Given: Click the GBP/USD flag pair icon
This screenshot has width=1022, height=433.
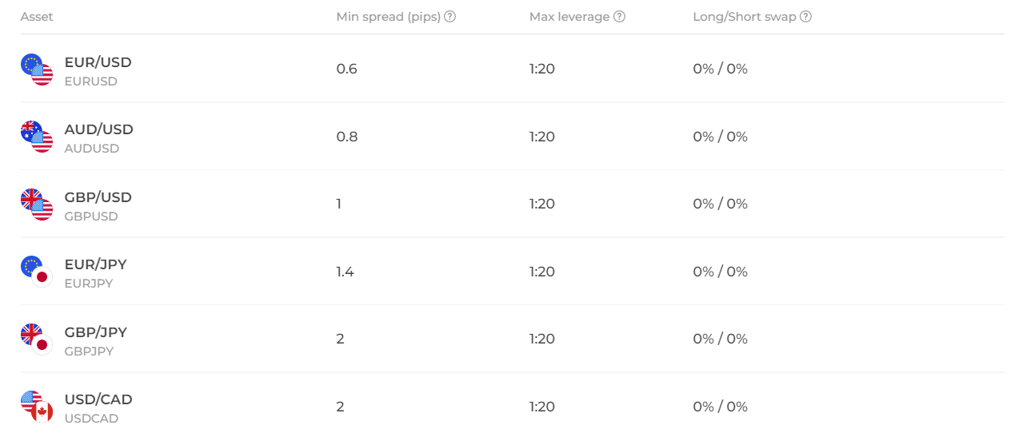Looking at the screenshot, I should 37,205.
